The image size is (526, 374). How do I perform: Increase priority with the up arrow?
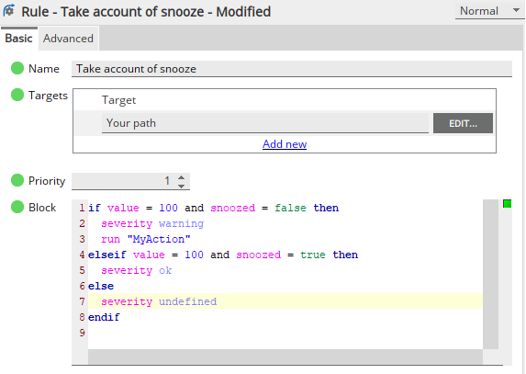[182, 177]
